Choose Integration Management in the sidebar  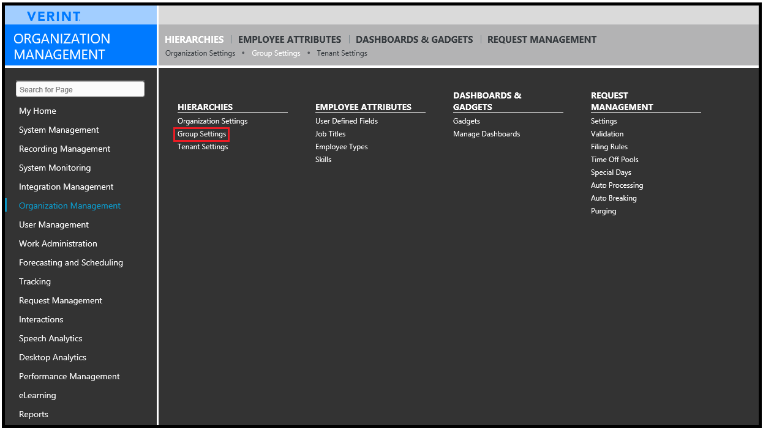pyautogui.click(x=66, y=187)
